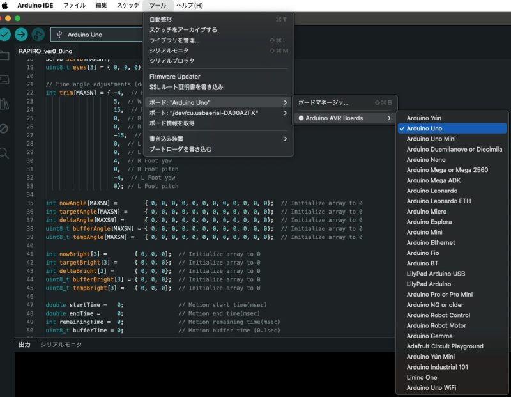Select the RAPIRO_ver0_0.ino editor tab
The height and width of the screenshot is (397, 511).
pyautogui.click(x=45, y=51)
